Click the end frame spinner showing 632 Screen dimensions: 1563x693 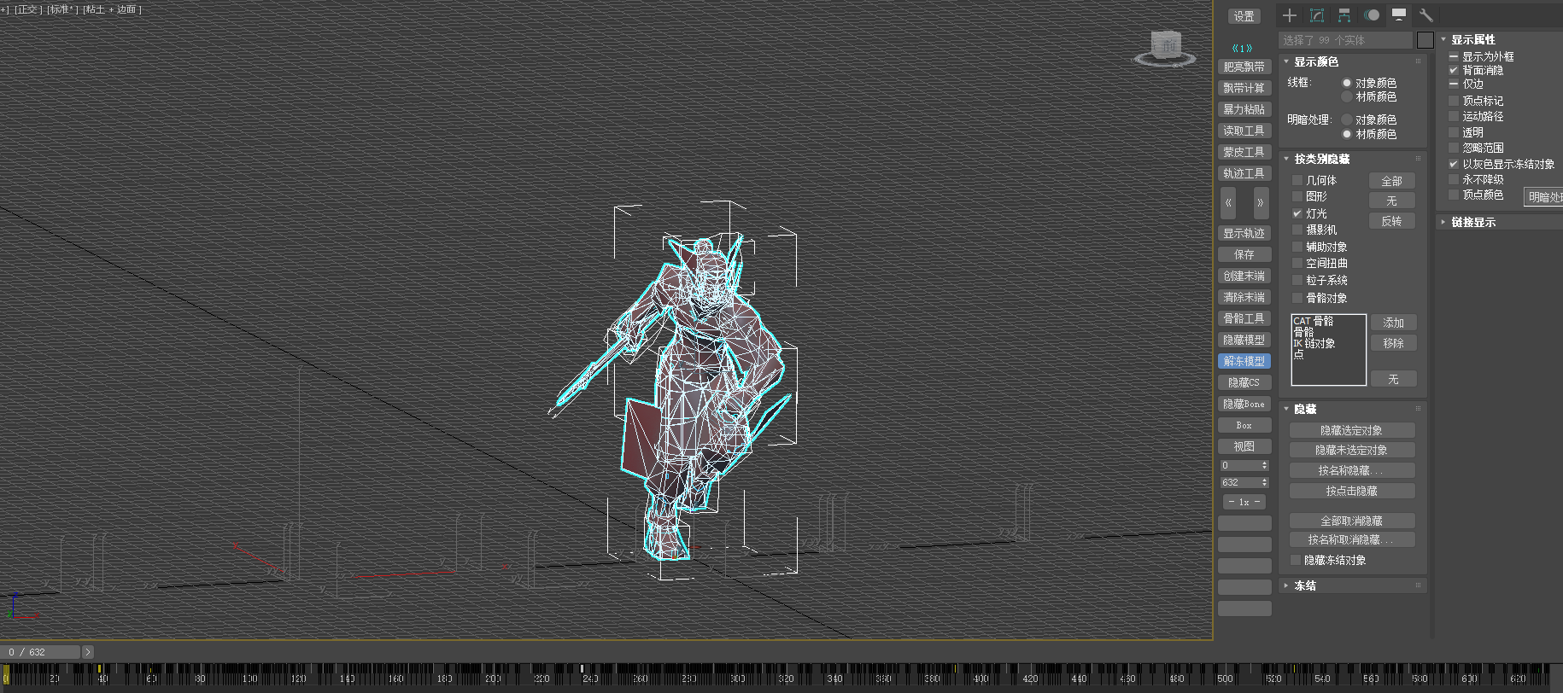[1244, 482]
